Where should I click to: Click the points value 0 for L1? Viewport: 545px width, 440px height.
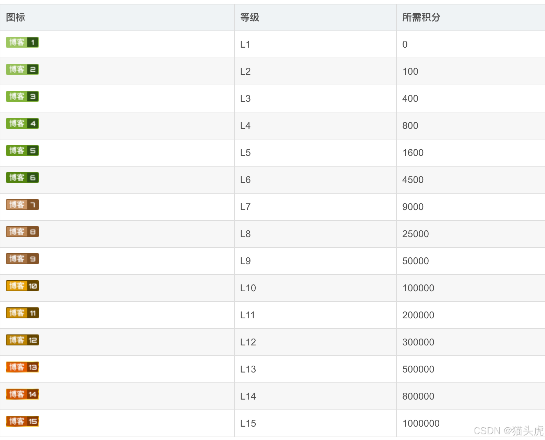coord(405,44)
